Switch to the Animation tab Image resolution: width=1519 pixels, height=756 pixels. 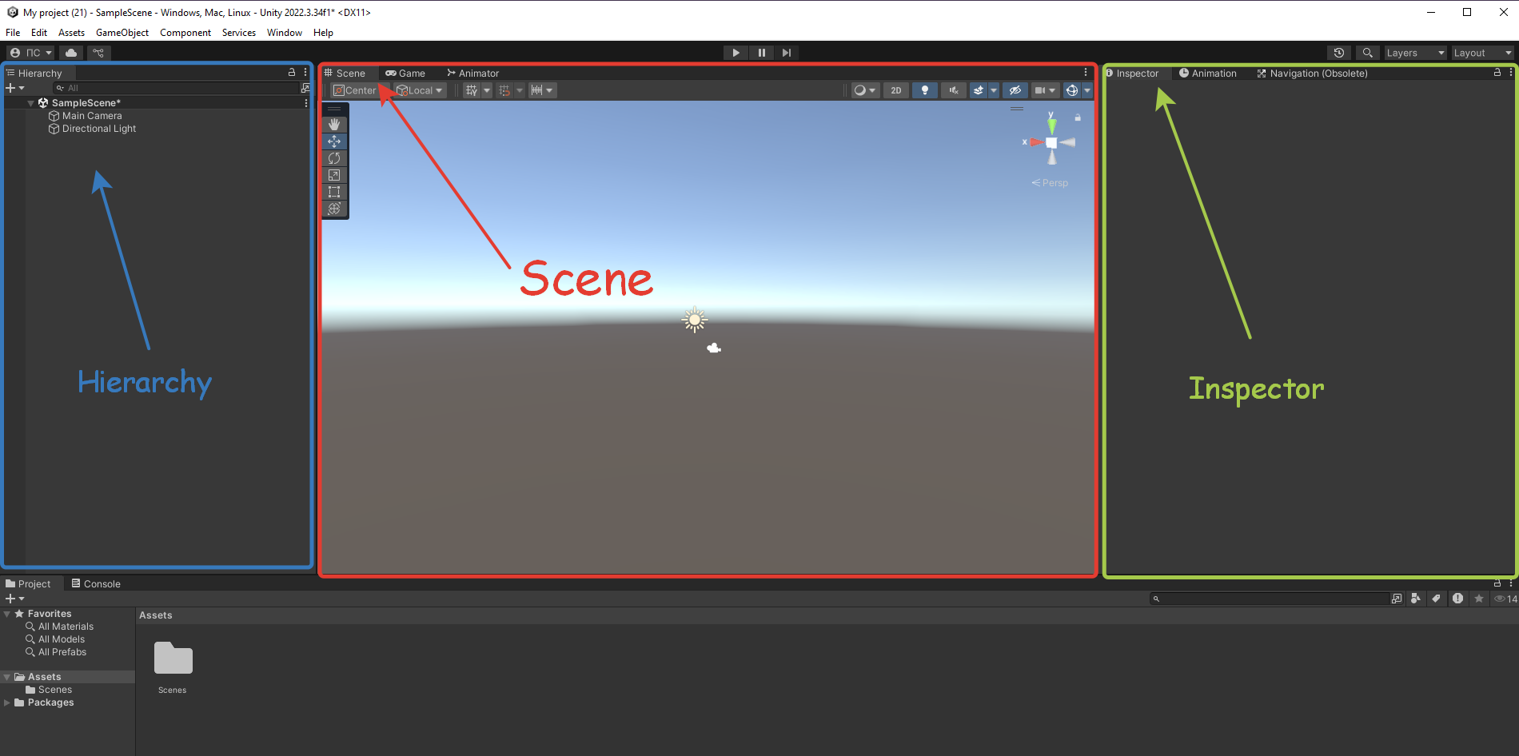click(1208, 73)
